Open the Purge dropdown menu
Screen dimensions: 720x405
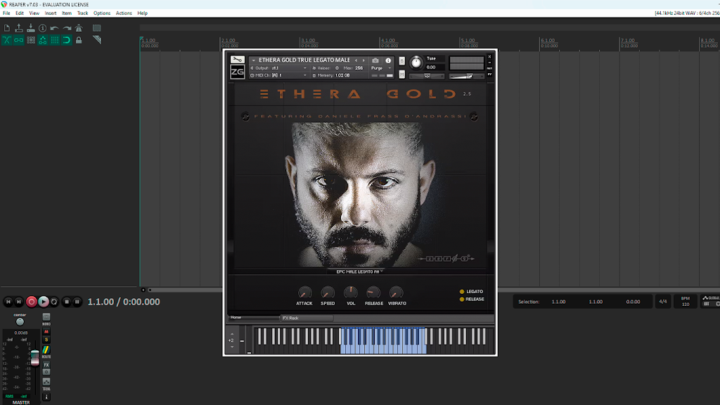pyautogui.click(x=381, y=68)
